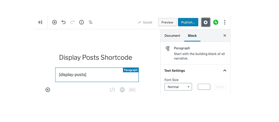Screen dimensions: 279x122
Task: Select the Block tab
Action: coord(192,36)
